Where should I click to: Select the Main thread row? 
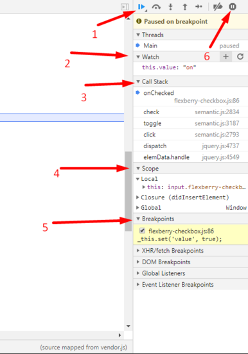pyautogui.click(x=191, y=46)
